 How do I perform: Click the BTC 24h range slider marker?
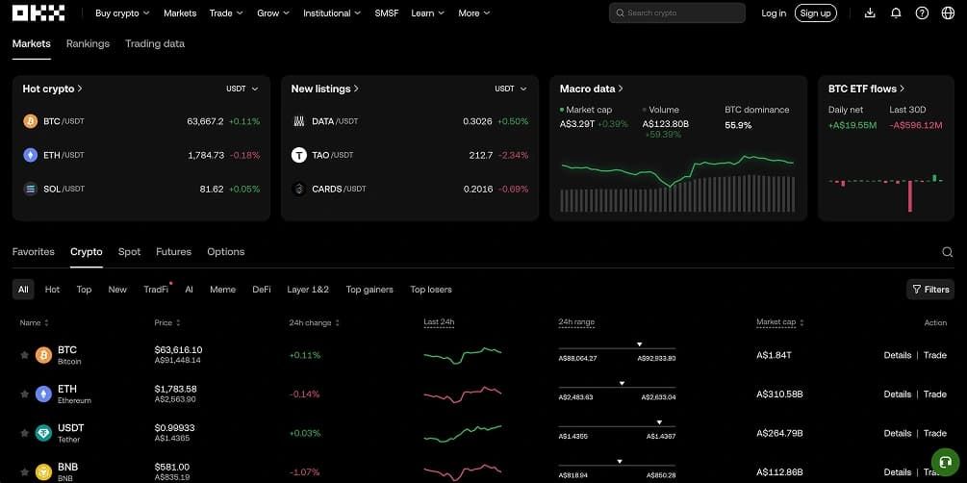(x=640, y=344)
